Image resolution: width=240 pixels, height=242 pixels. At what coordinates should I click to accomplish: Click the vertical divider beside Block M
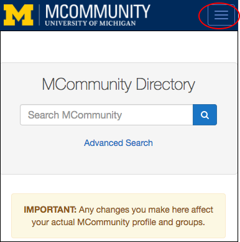39,15
